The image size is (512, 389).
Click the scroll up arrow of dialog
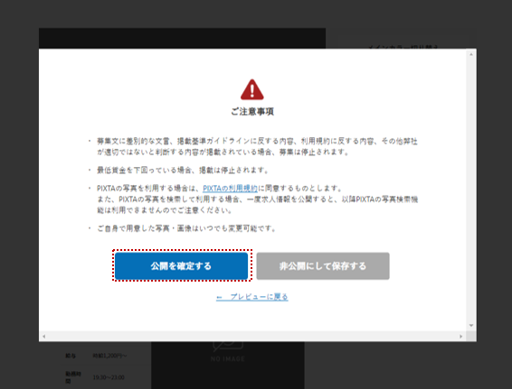pyautogui.click(x=471, y=54)
